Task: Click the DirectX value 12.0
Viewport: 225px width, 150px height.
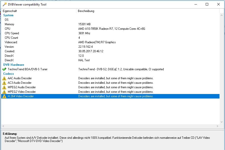Action: (81, 56)
